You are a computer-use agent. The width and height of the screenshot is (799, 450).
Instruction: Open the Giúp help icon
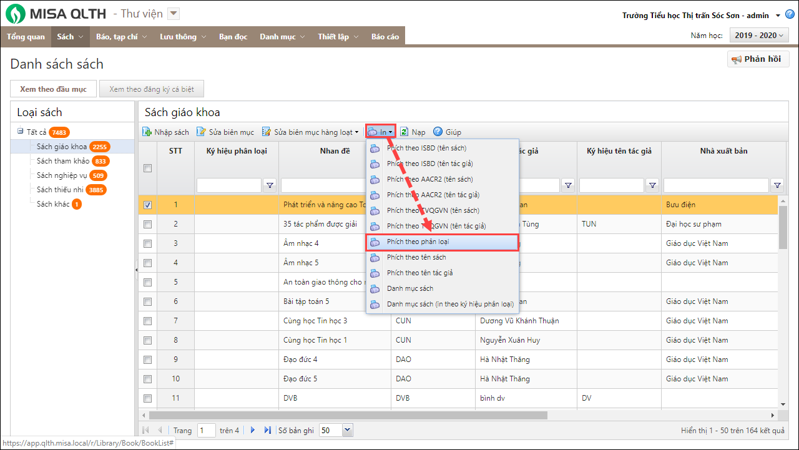point(438,132)
